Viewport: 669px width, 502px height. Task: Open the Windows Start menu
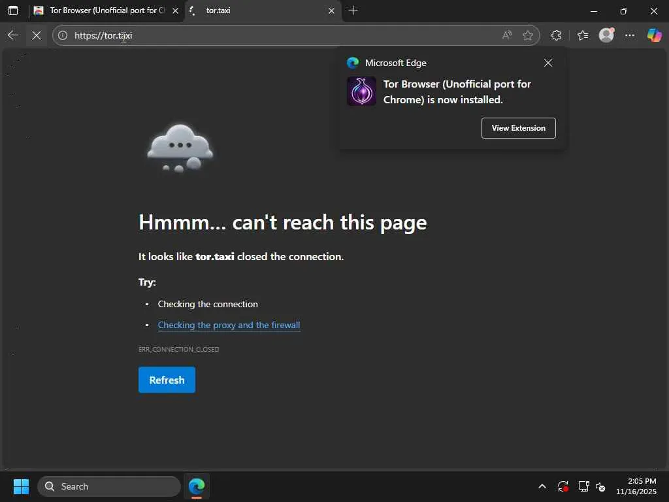tap(21, 486)
